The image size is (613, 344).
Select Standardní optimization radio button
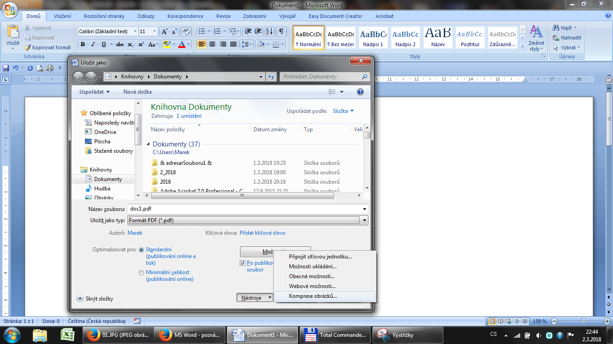tap(142, 250)
